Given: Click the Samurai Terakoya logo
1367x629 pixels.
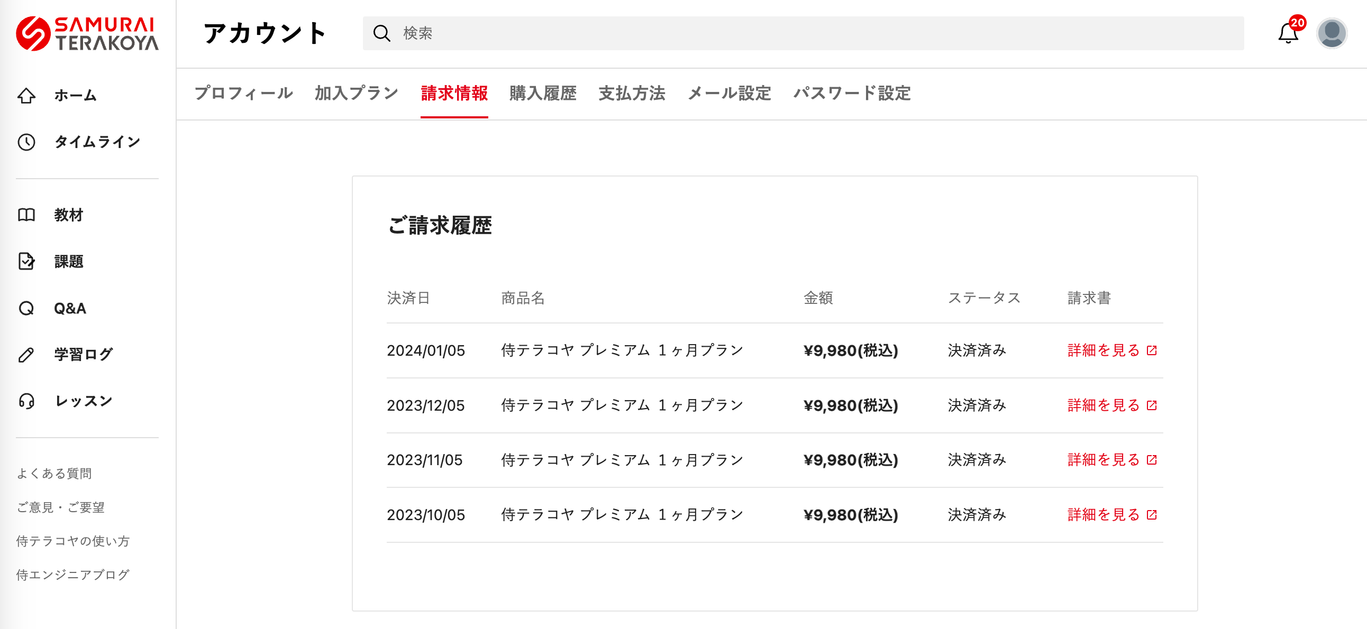Looking at the screenshot, I should coord(87,33).
